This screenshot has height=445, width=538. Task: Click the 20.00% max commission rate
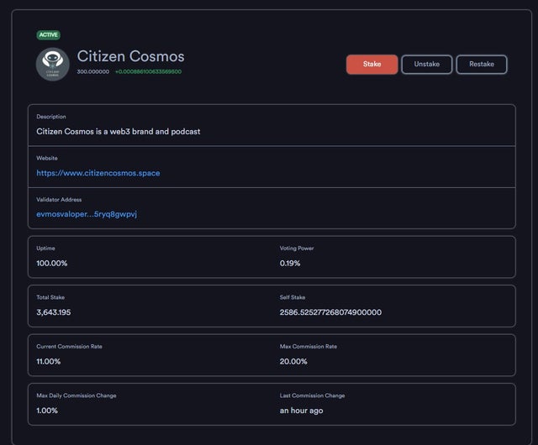tap(293, 361)
